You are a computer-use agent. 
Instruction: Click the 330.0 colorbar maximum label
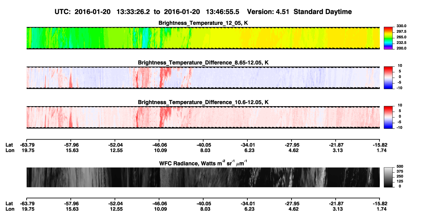402,26
